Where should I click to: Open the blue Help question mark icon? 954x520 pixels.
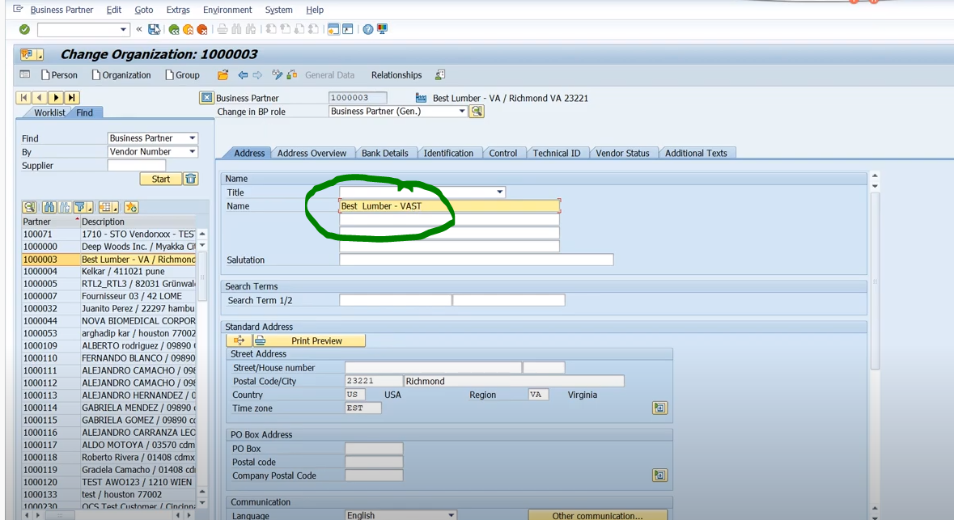(368, 30)
